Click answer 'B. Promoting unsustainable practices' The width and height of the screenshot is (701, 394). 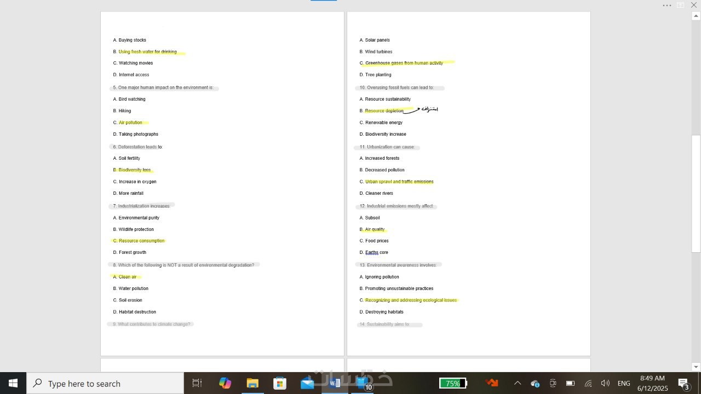[x=397, y=288]
